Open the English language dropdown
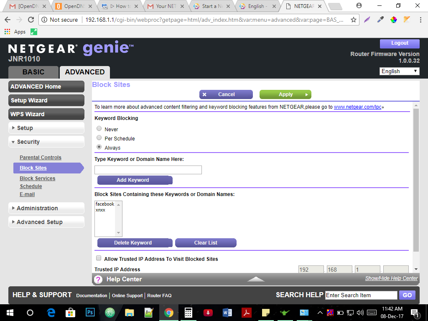The image size is (428, 321). [x=399, y=71]
